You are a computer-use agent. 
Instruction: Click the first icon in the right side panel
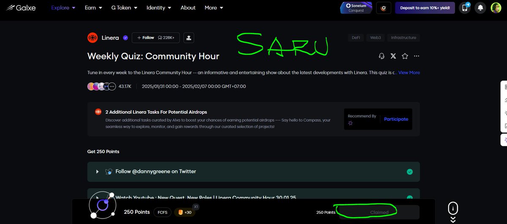tap(505, 87)
